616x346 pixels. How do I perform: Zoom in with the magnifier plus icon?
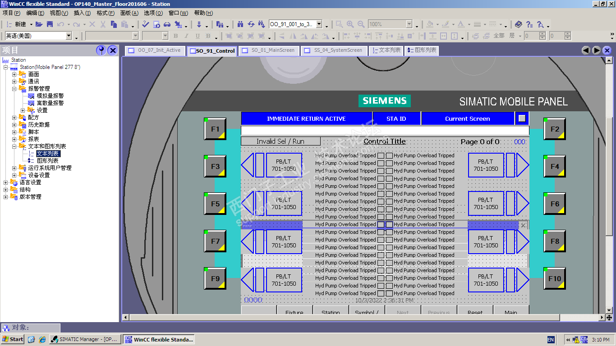[x=350, y=24]
